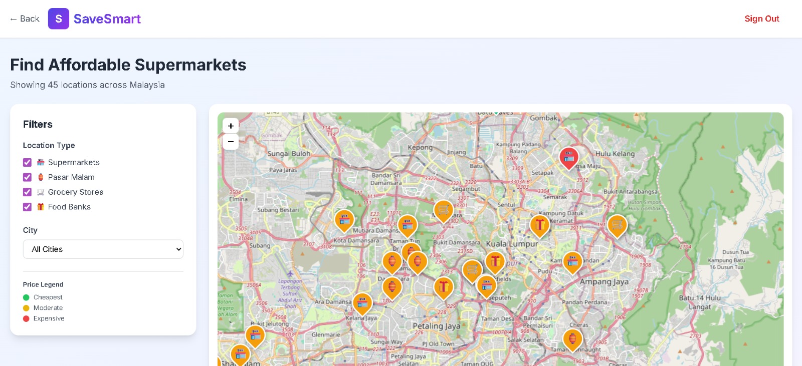
Task: Uncheck the Supermarkets filter checkbox
Action: [x=27, y=162]
